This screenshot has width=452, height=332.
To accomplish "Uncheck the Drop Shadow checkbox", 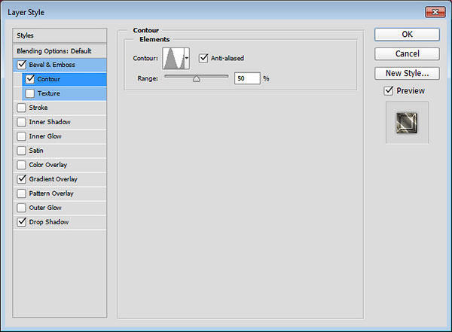I will pos(22,222).
